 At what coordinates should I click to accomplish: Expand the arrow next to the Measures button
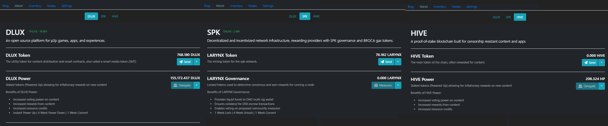(x=398, y=85)
